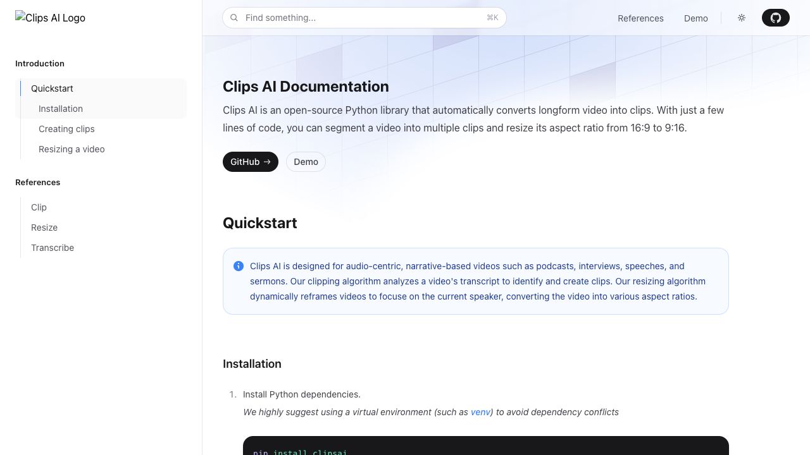This screenshot has width=810, height=455.
Task: Open the GitHub icon in header
Action: click(x=775, y=18)
